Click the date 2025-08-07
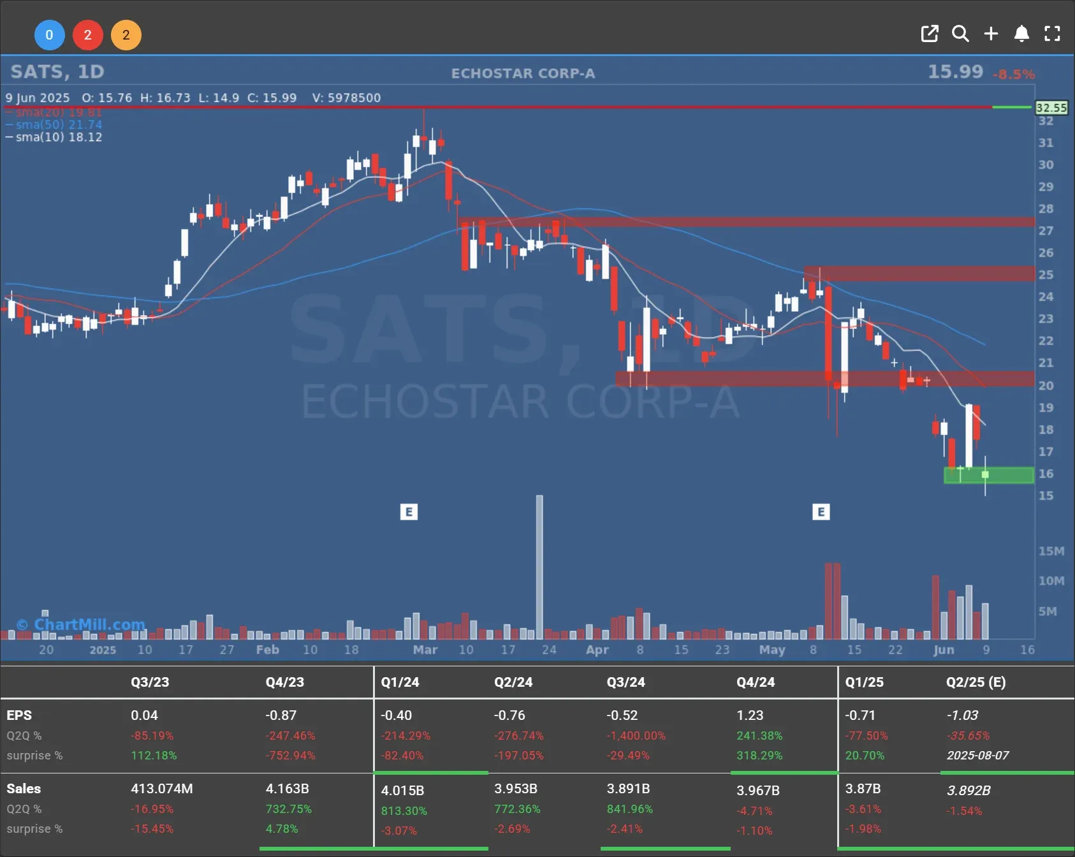This screenshot has height=857, width=1075. 978,756
